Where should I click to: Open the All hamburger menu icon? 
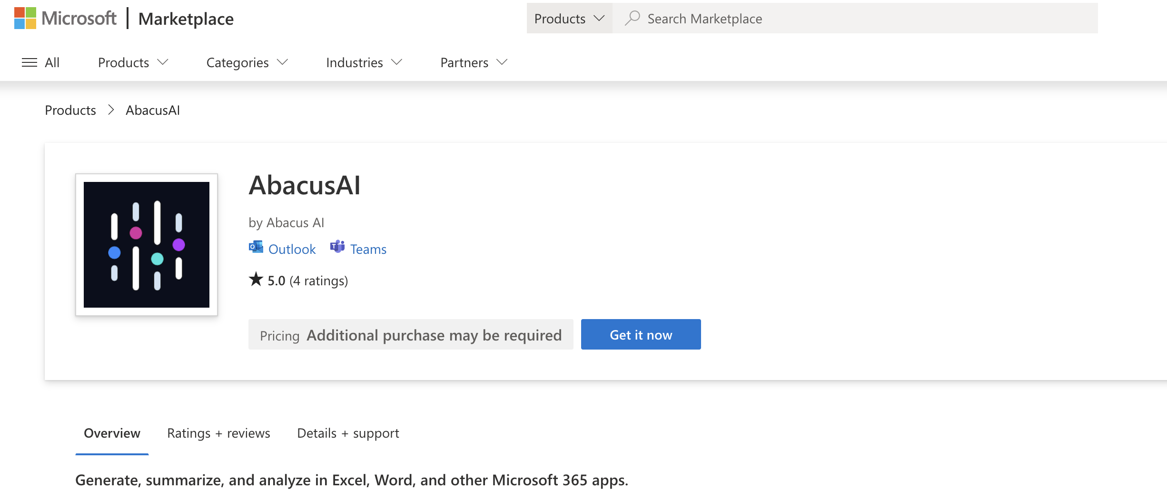[x=30, y=62]
